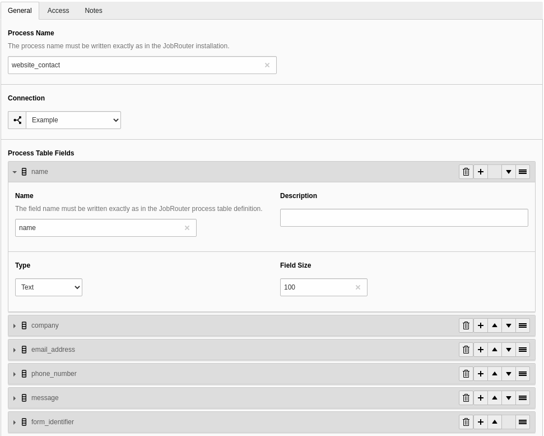
Task: Move the message field up
Action: point(495,398)
